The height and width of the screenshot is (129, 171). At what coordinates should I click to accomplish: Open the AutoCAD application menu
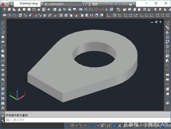pyautogui.click(x=3, y=4)
